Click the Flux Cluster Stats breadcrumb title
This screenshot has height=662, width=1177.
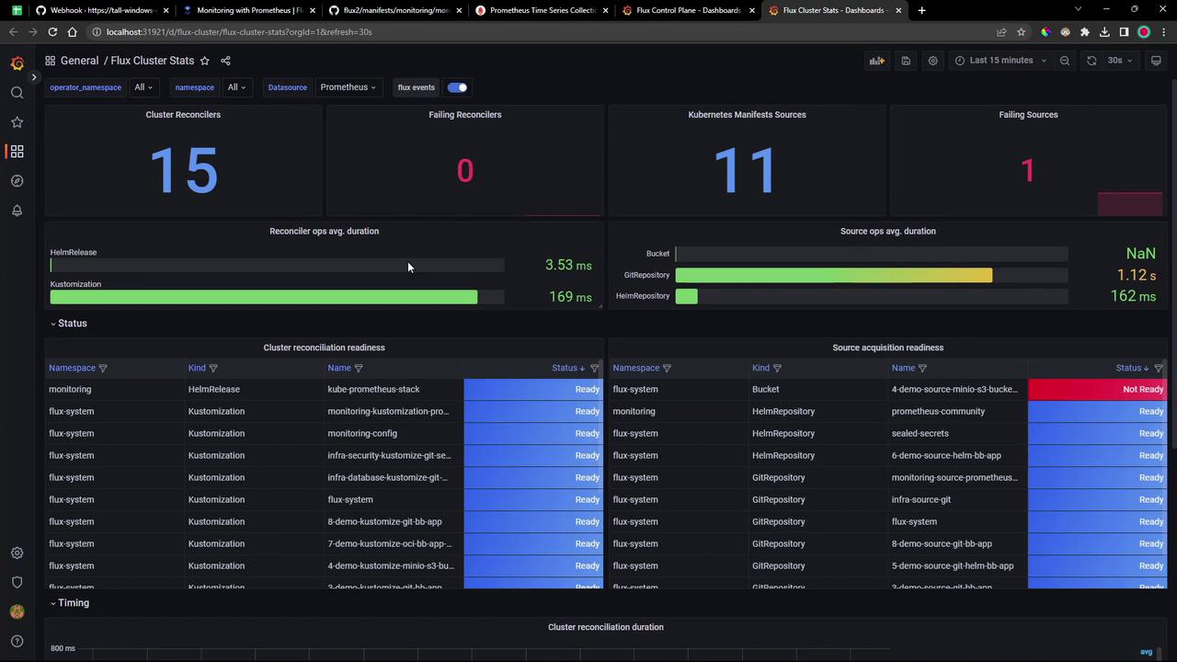coord(153,61)
